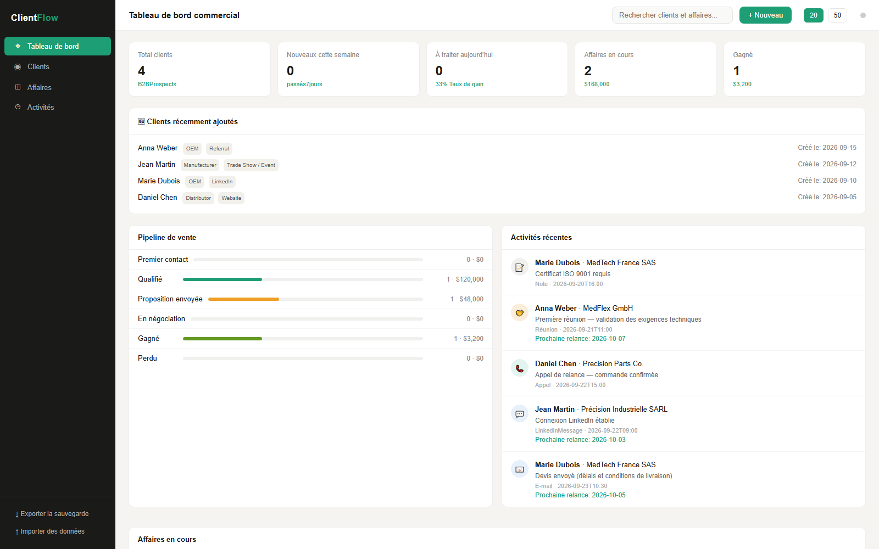
Task: Click the grey status dot in header
Action: [x=863, y=15]
